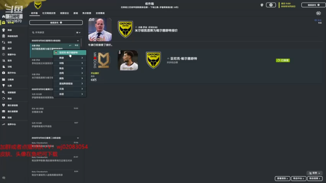Click the lightbulb hint icon near top right
326x183 pixels.
(x=262, y=5)
